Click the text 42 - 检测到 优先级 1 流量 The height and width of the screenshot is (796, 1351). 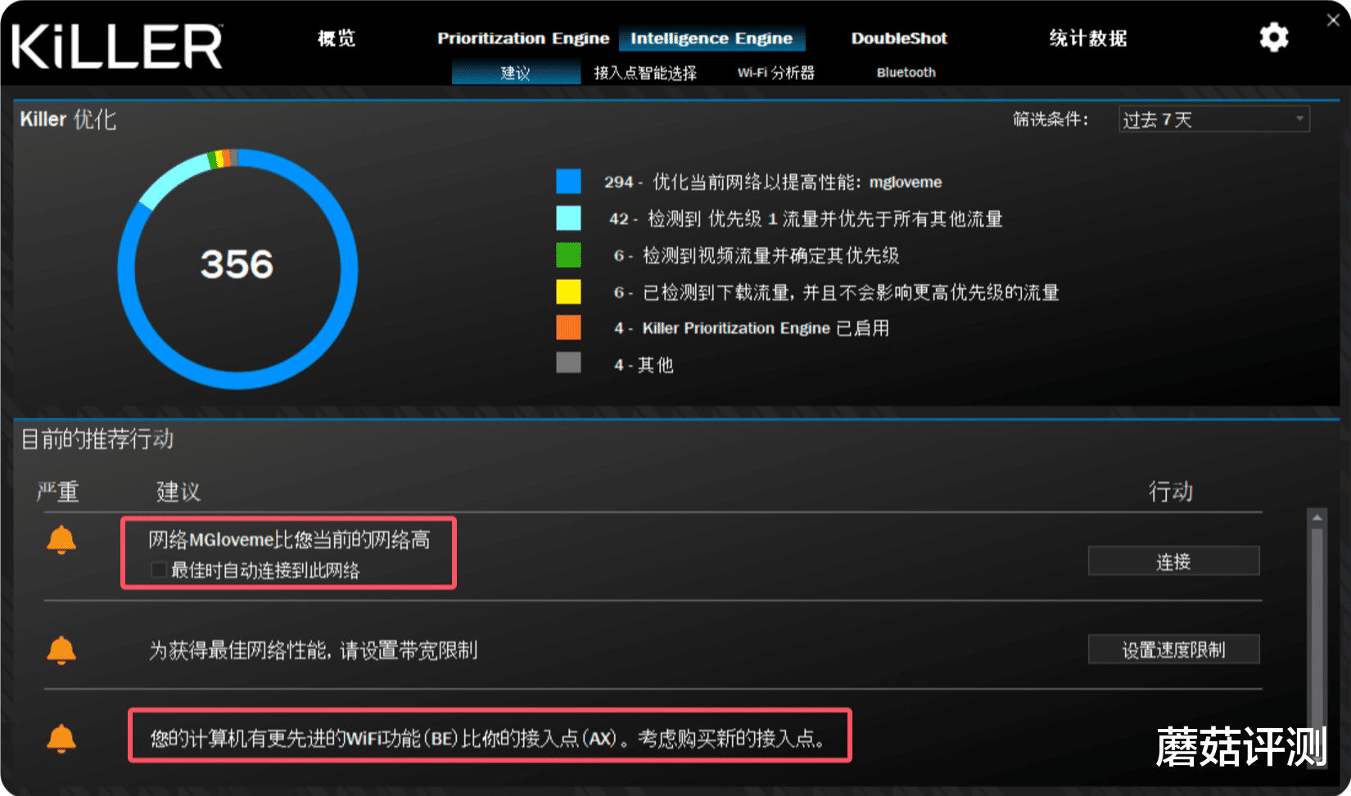806,218
